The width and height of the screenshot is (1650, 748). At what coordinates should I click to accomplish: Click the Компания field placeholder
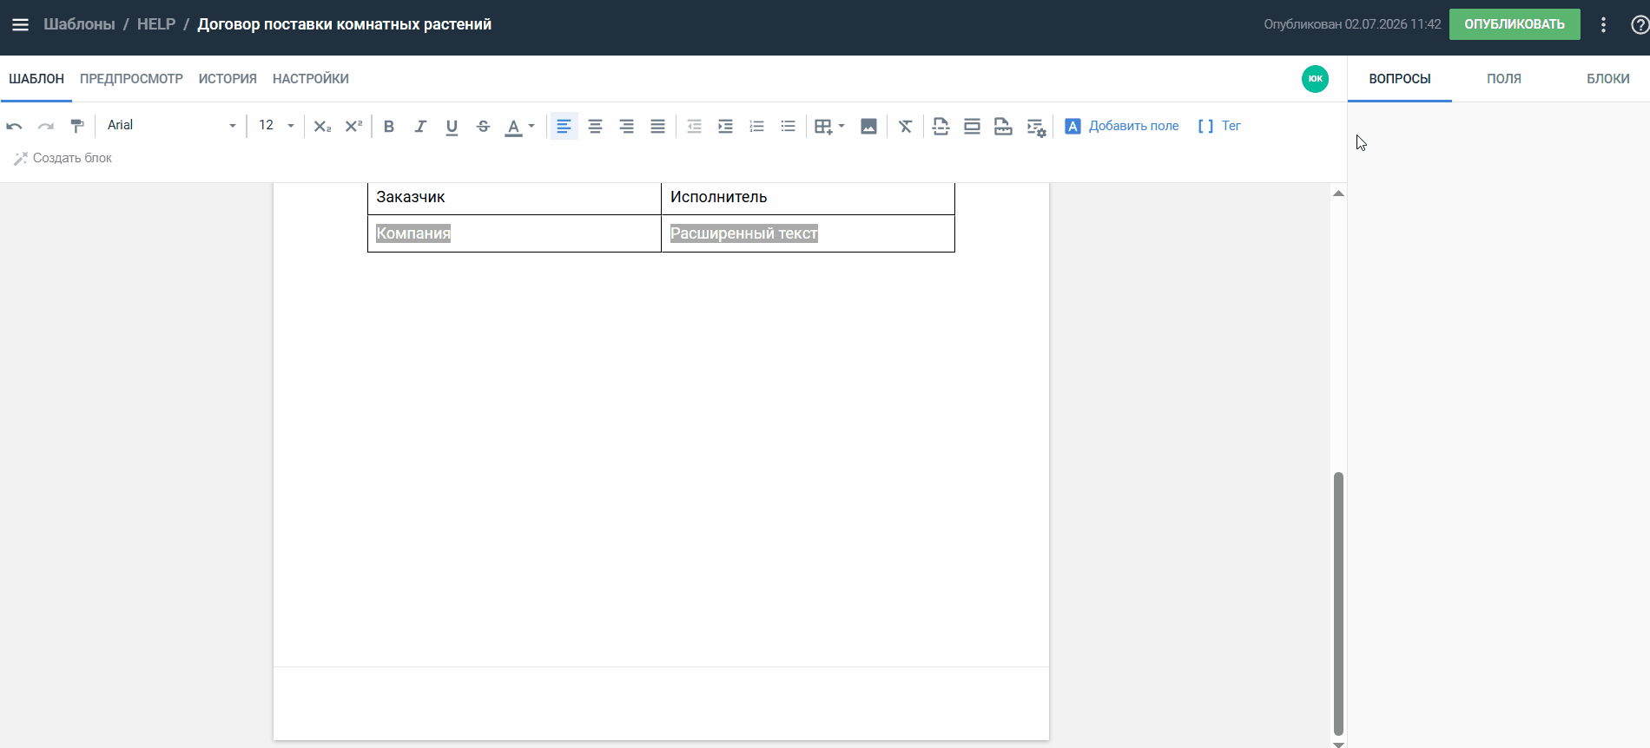tap(413, 233)
